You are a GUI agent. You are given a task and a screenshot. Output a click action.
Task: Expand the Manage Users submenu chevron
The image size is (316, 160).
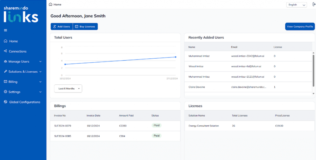(40, 61)
